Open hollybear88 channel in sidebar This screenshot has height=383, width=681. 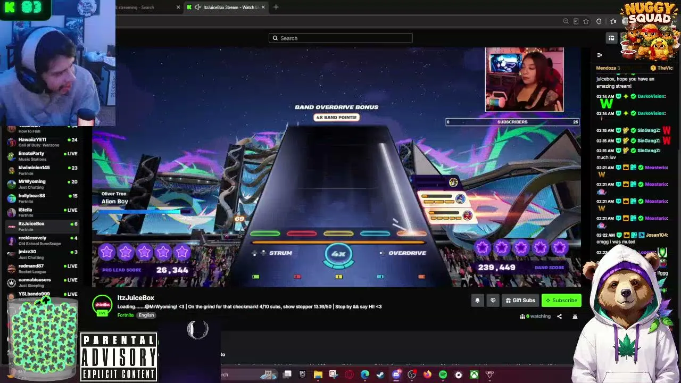43,198
